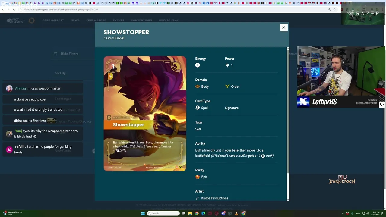Reload the page with browser refresh button
This screenshot has height=217, width=386.
pos(14,9)
